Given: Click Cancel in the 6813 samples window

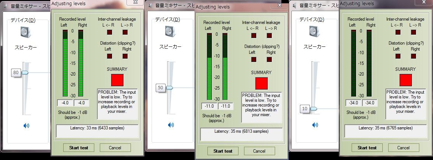Looking at the screenshot, I should tap(259, 151).
